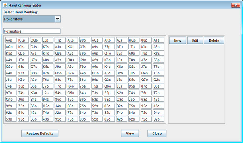Click Restore Defaults

(x=40, y=133)
